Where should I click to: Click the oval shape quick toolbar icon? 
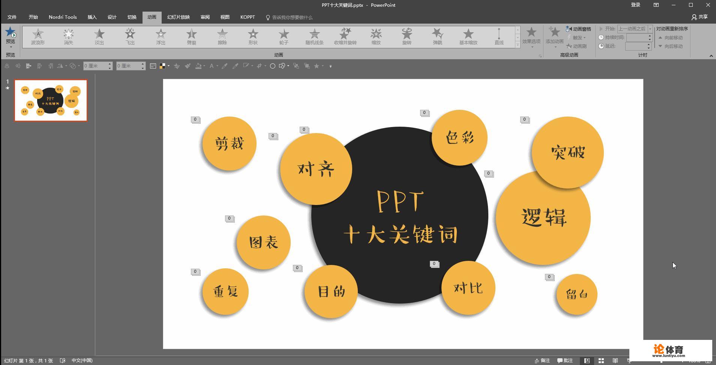coord(273,66)
